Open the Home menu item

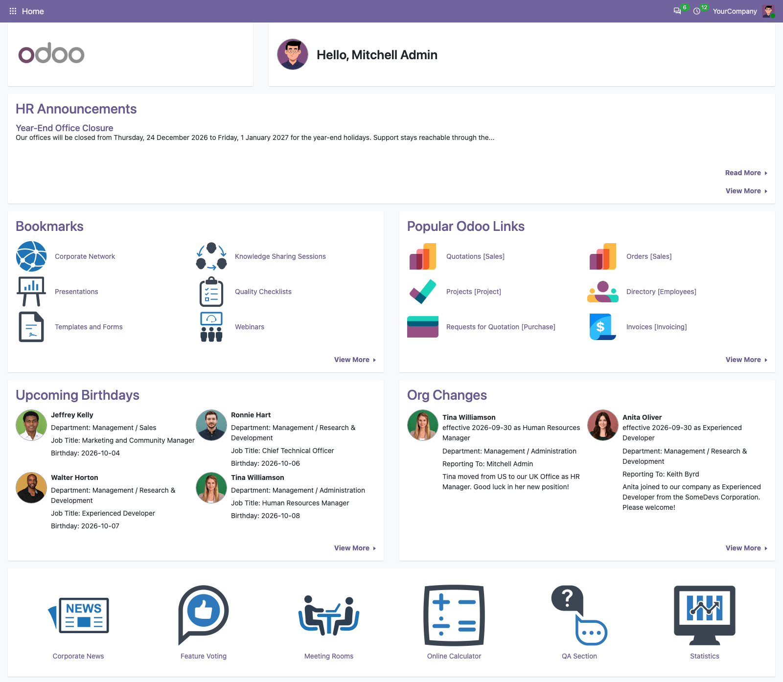pos(33,11)
